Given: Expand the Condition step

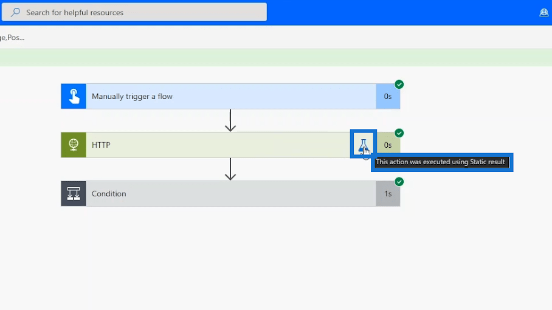Looking at the screenshot, I should [230, 193].
